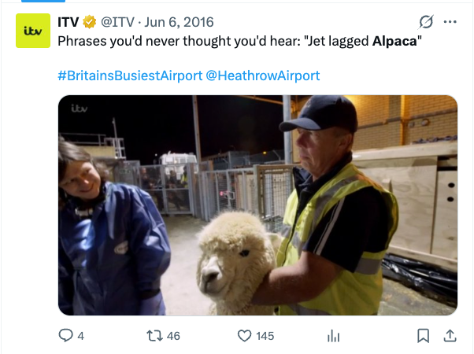Screen dimensions: 474x354
Task: View post analytics bar chart icon
Action: click(333, 336)
